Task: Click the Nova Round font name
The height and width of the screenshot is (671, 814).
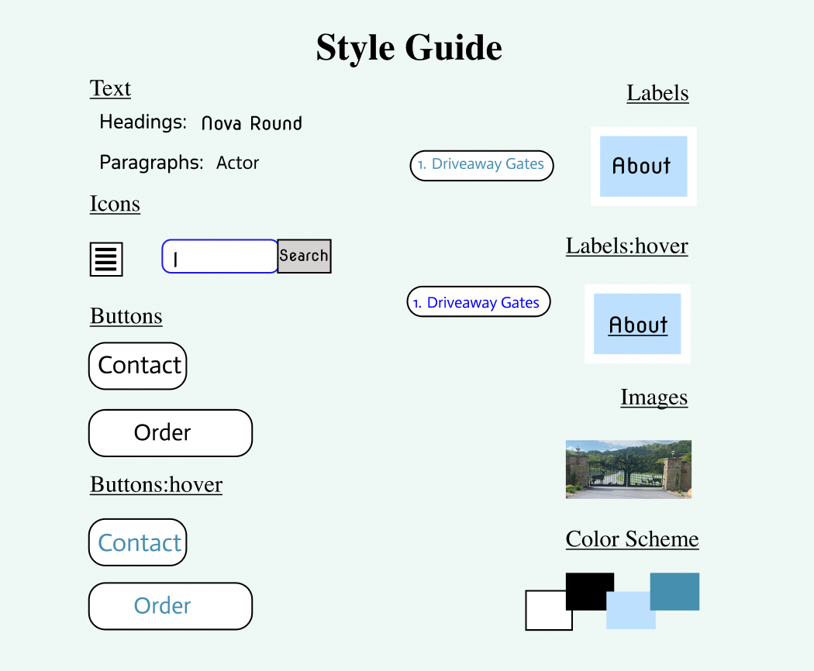Action: pyautogui.click(x=251, y=123)
